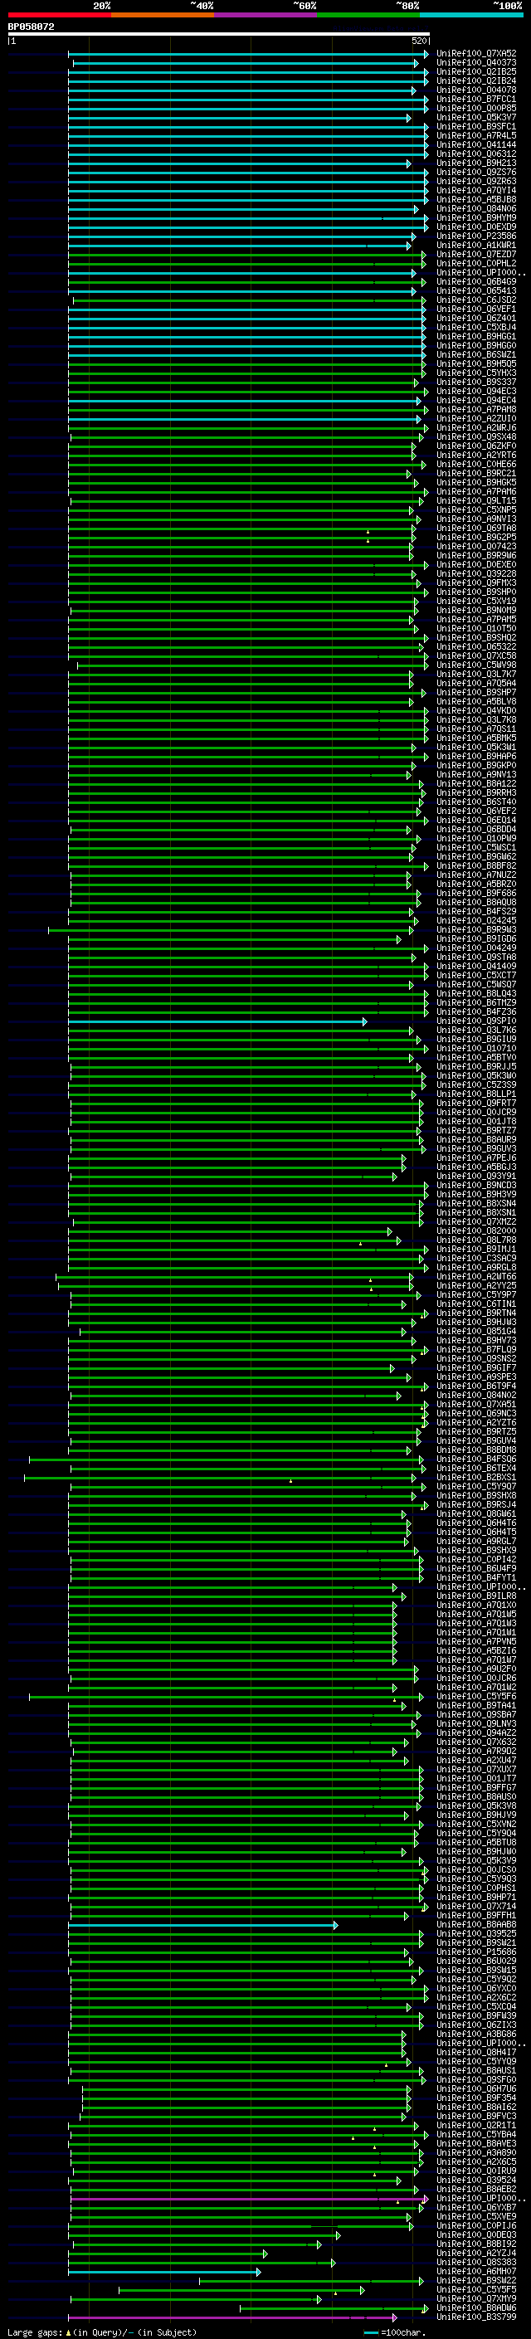Open hit UniRef100_Q9SPI0

[x=476, y=1021]
